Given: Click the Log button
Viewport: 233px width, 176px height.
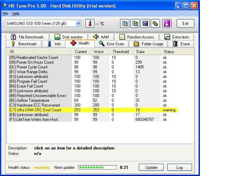Looking at the screenshot, I should click(x=179, y=167).
